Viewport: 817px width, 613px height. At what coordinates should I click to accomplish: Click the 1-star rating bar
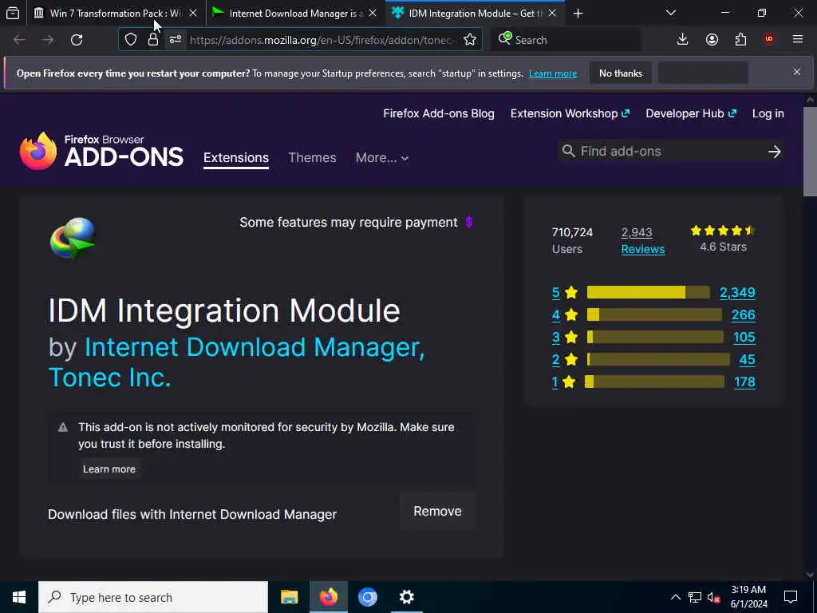tap(654, 382)
